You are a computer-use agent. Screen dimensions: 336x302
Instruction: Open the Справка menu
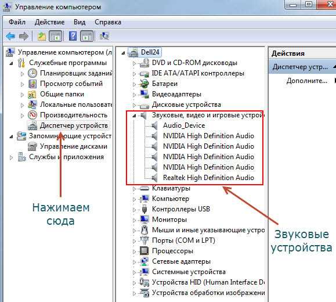pos(108,22)
